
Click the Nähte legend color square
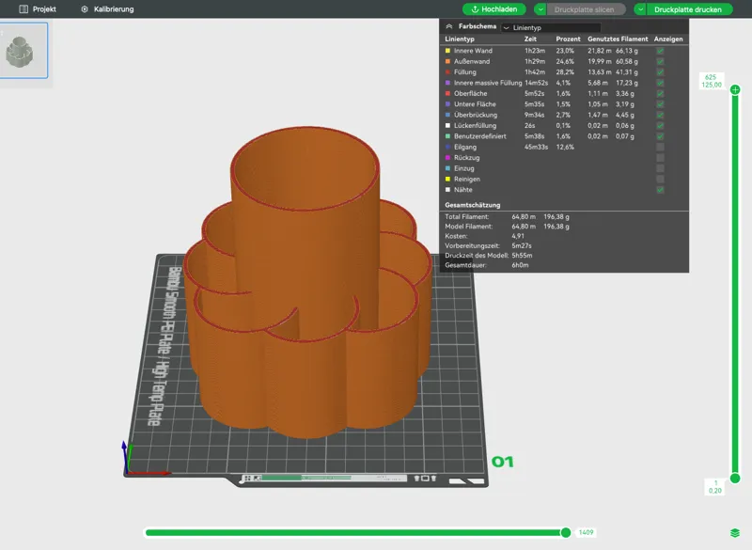click(x=448, y=189)
